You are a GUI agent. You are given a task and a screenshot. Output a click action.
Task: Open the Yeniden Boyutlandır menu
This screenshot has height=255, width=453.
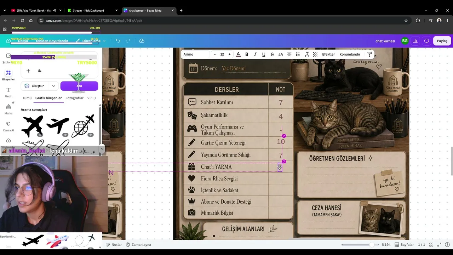click(52, 41)
